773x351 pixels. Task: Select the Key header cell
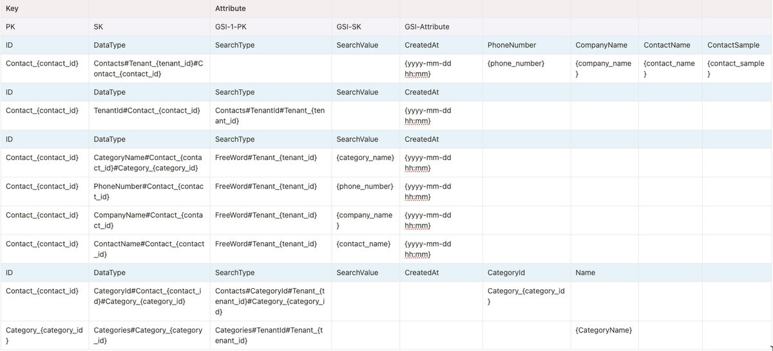[44, 9]
